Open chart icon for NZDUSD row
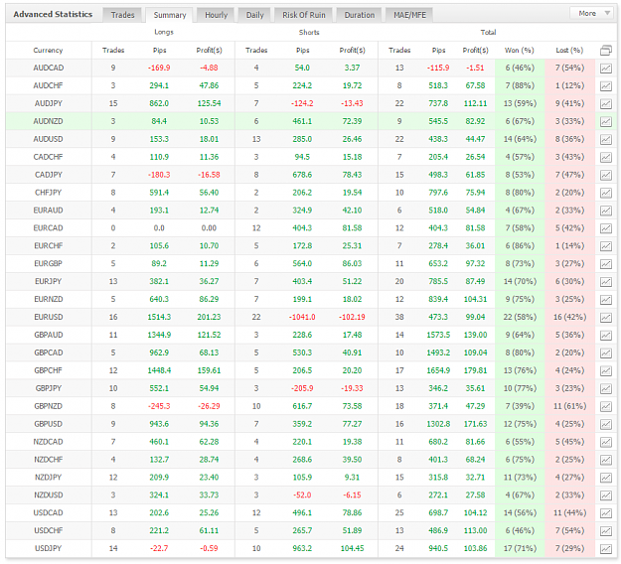 click(605, 495)
